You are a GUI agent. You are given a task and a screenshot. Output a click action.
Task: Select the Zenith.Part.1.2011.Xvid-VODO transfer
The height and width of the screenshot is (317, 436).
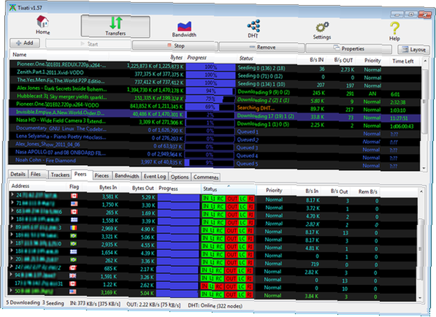[214, 75]
